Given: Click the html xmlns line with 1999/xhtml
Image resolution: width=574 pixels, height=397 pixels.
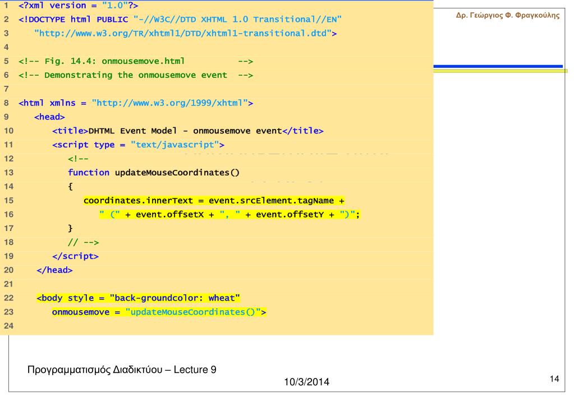Looking at the screenshot, I should point(136,103).
